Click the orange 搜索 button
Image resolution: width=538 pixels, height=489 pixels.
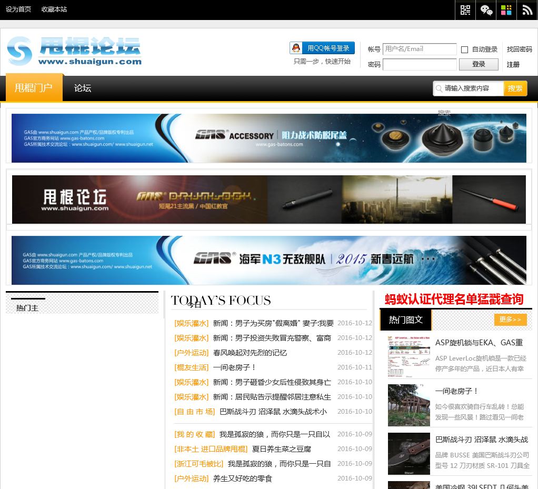(515, 88)
